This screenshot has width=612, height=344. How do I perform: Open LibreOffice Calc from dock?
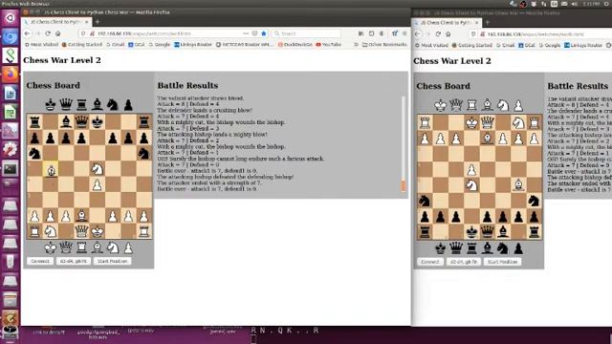pyautogui.click(x=10, y=112)
